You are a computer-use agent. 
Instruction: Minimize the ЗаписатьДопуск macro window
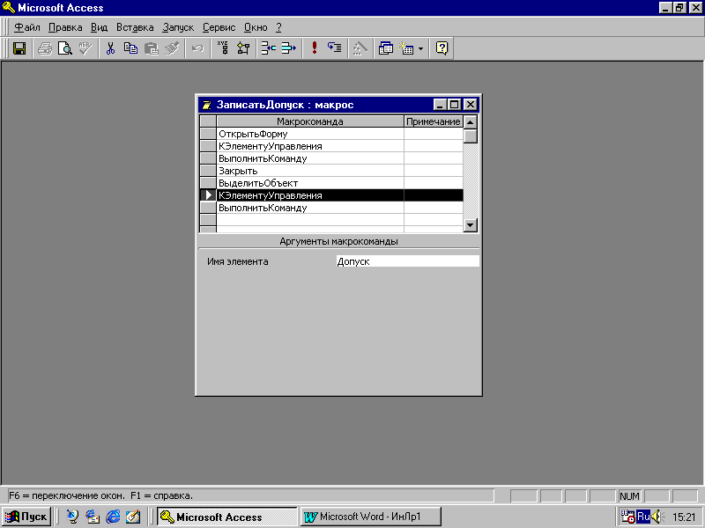click(440, 105)
